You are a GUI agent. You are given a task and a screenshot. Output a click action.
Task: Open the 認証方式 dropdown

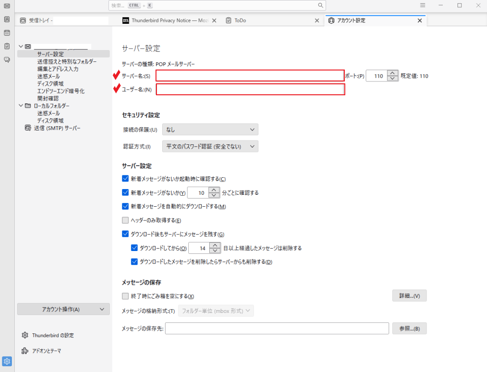pyautogui.click(x=210, y=146)
